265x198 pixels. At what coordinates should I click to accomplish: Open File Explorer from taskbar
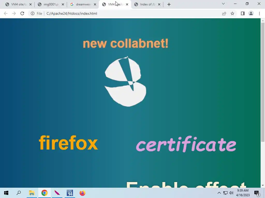click(x=32, y=193)
